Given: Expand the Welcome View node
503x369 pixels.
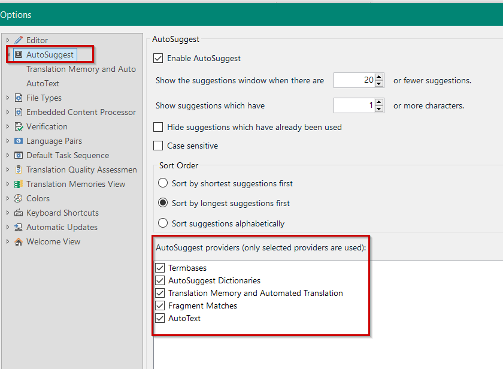Looking at the screenshot, I should [x=8, y=241].
